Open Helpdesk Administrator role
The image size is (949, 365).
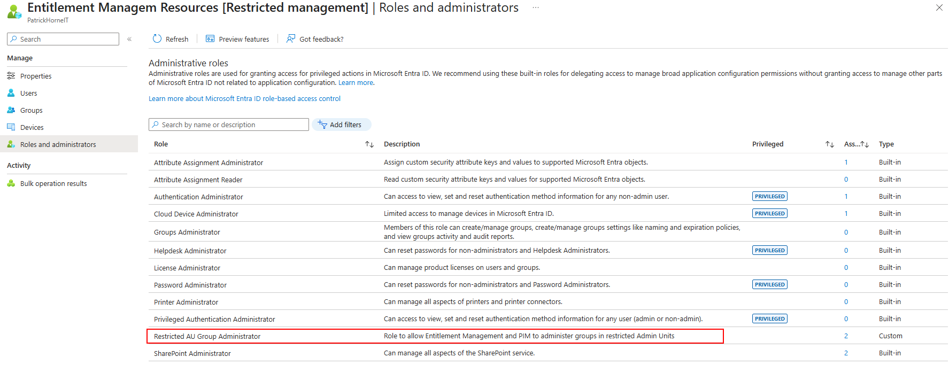coord(190,251)
